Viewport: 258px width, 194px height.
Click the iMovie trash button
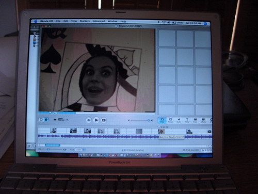206,150
